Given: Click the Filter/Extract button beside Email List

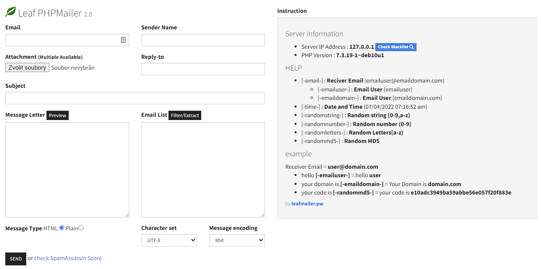Looking at the screenshot, I should (185, 116).
